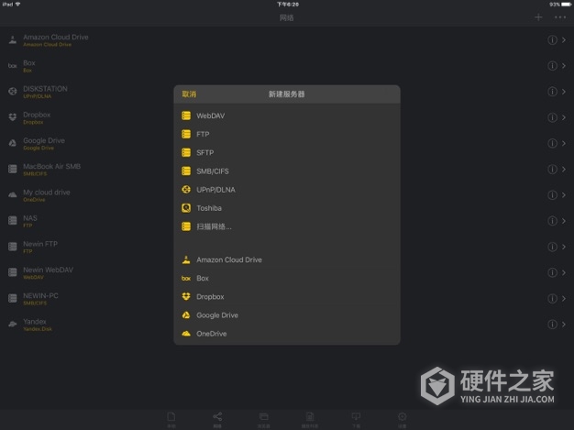Screen dimensions: 574x430
Task: Click the Google Drive icon in the dialog
Action: pyautogui.click(x=186, y=315)
